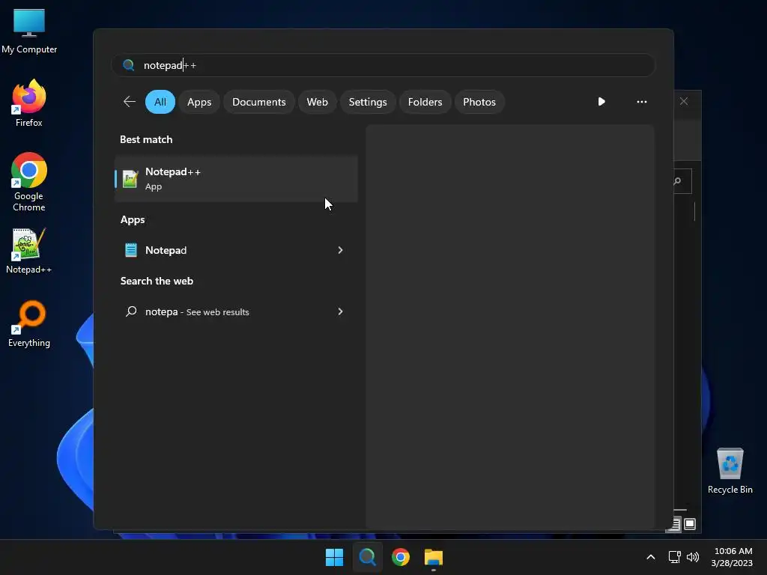This screenshot has height=575, width=767.
Task: Show hidden system tray icons
Action: (651, 557)
